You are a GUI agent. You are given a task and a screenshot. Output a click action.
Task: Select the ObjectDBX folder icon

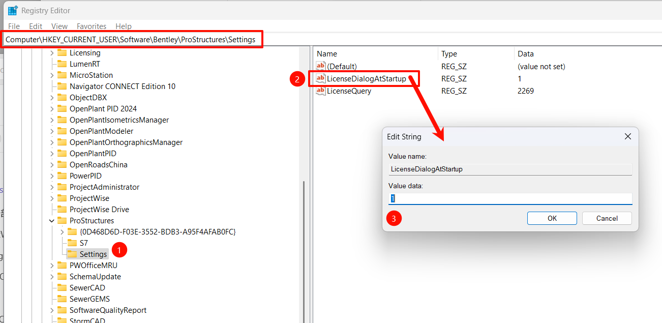(62, 98)
